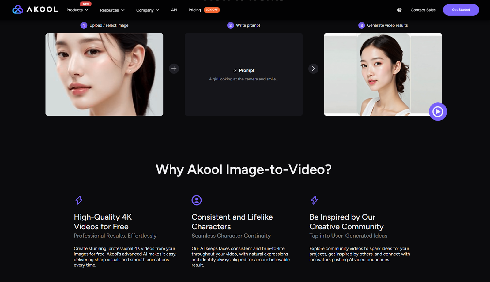Click the Contact Sales link
Viewport: 490px width, 282px height.
tap(423, 10)
